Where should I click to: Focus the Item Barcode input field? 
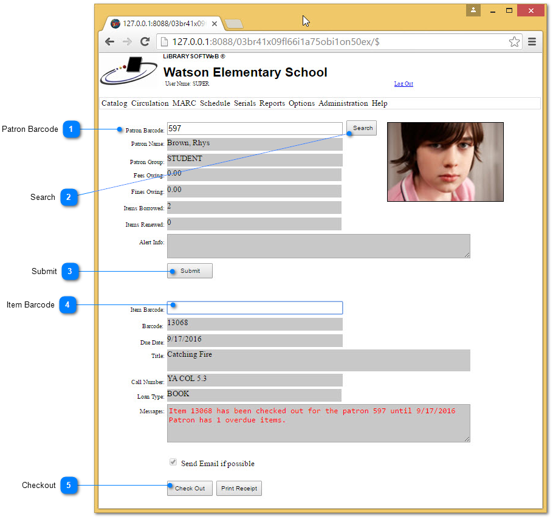(255, 308)
